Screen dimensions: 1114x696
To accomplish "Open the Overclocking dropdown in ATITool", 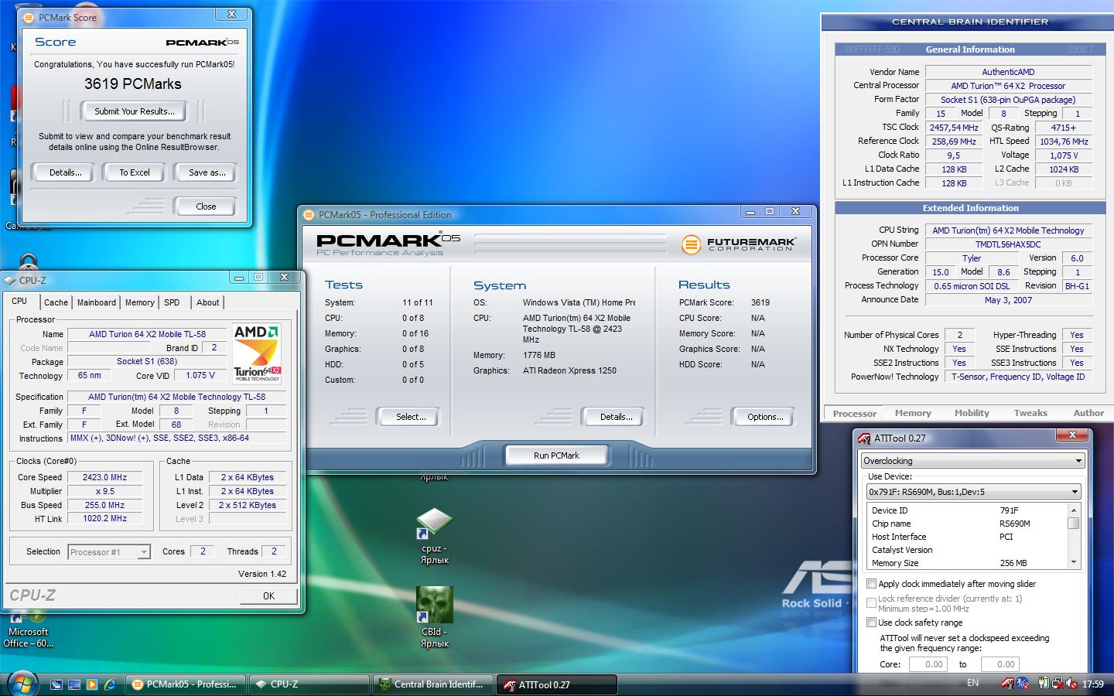I will pos(972,461).
